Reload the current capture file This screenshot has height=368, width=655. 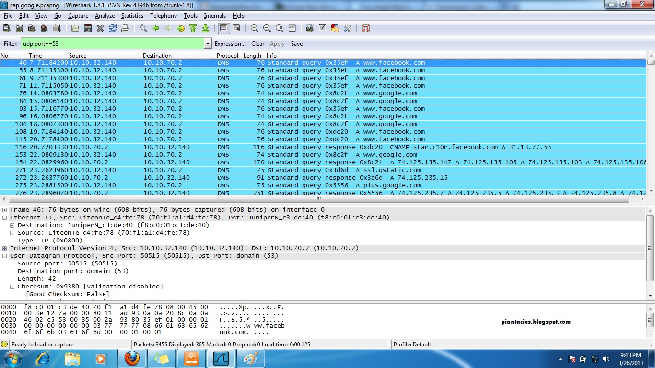[112, 28]
